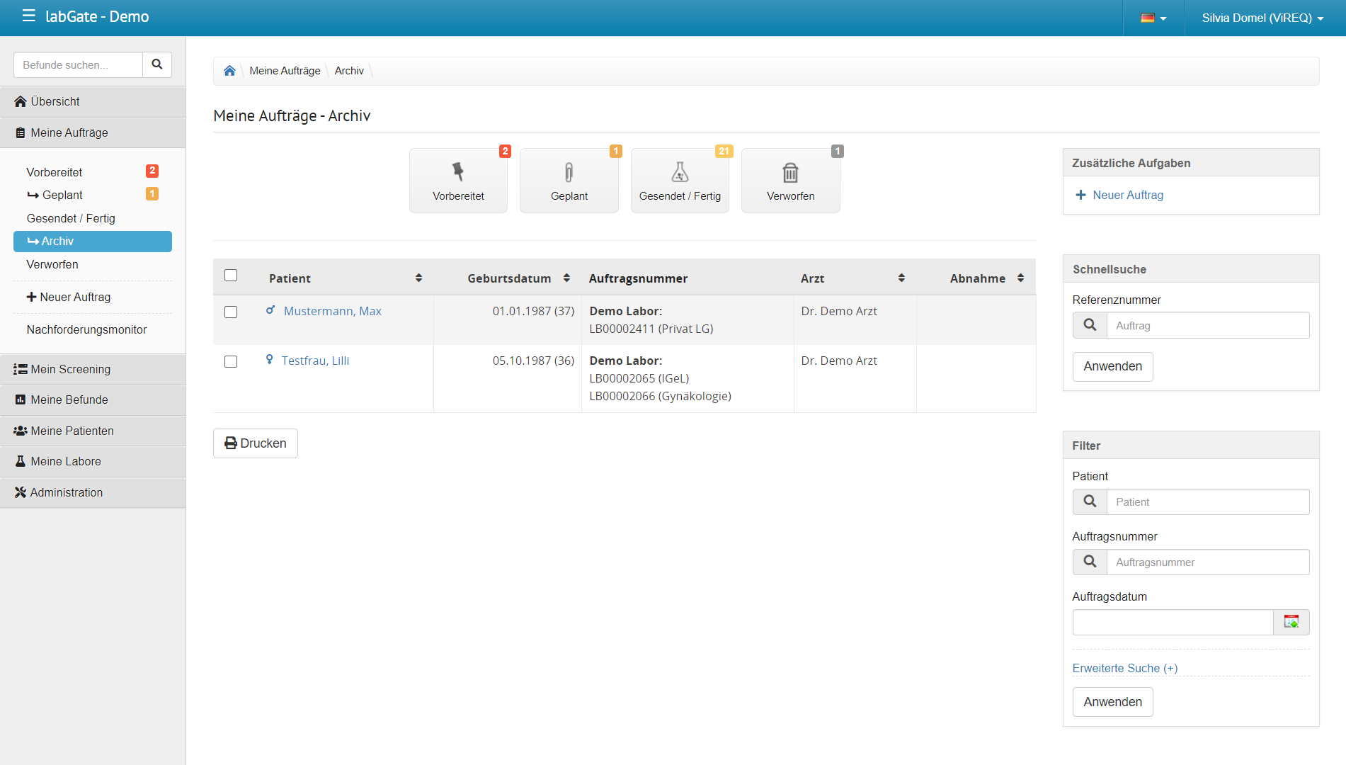Image resolution: width=1346 pixels, height=765 pixels.
Task: Open the Vorbereitet pin tile
Action: coord(458,181)
